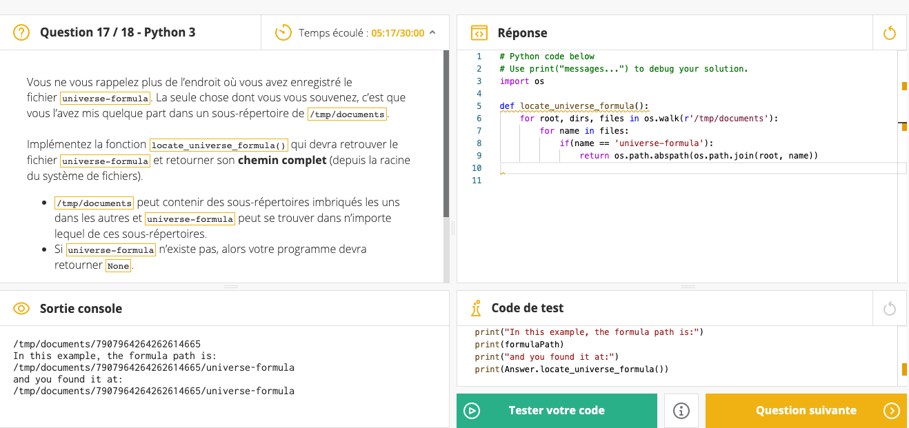Click the if(name == 'universe-formula') line
The height and width of the screenshot is (428, 909).
point(636,143)
